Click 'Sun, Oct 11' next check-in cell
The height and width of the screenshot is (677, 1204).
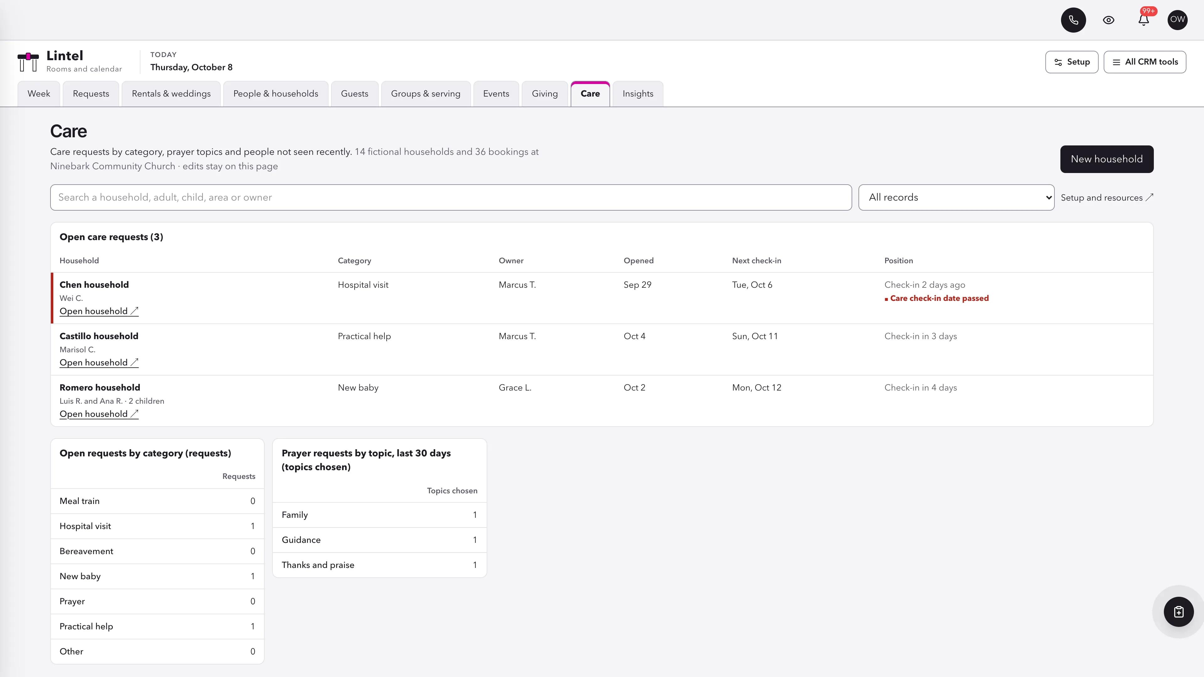point(755,336)
